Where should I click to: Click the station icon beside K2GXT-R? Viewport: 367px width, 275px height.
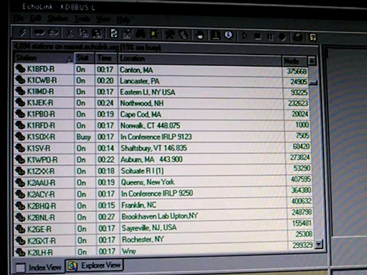tap(20, 241)
